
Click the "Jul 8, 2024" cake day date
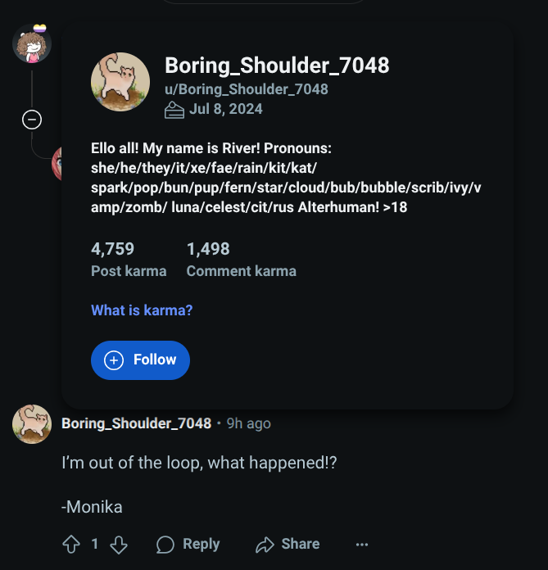click(226, 109)
